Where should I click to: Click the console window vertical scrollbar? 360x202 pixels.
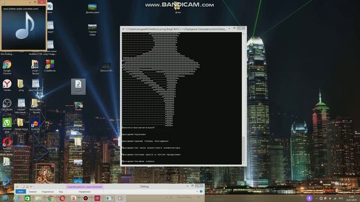244,99
